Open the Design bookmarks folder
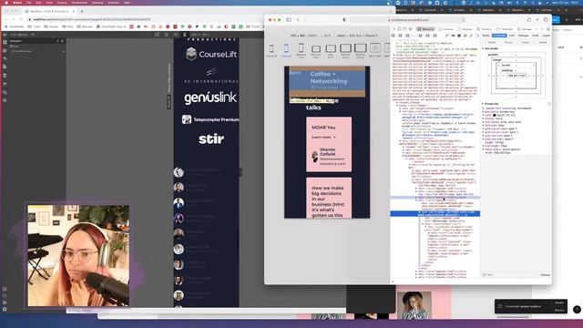 [52, 26]
